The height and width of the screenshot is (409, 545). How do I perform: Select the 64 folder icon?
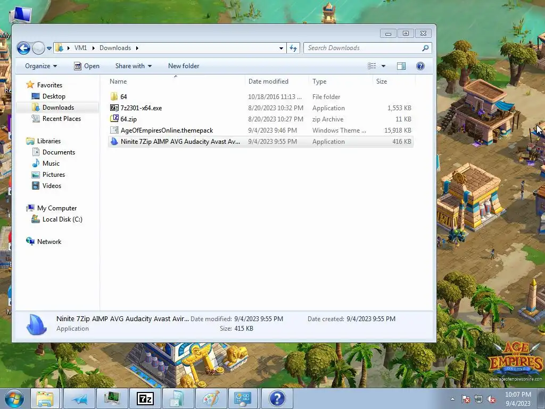point(114,96)
